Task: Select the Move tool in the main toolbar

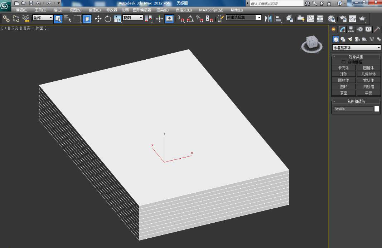Action: 98,19
